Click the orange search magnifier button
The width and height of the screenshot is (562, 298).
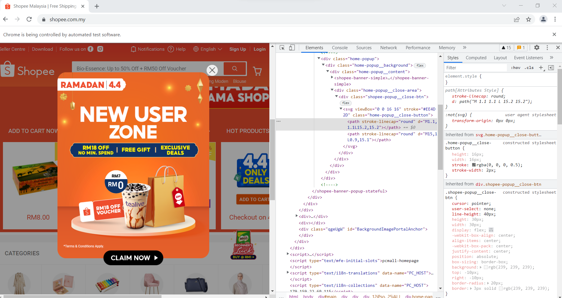pos(235,69)
